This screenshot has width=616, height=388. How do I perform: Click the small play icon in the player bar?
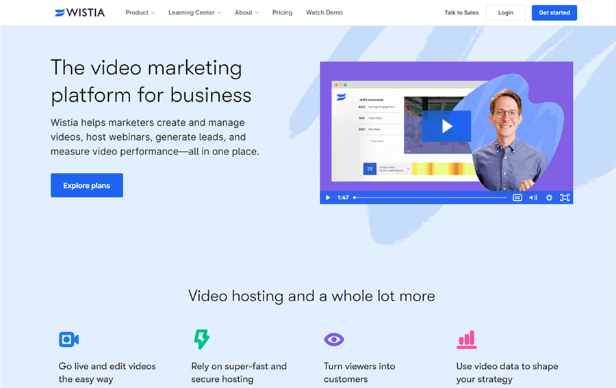328,197
